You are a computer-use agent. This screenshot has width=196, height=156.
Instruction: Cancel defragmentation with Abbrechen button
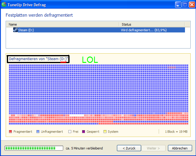(180, 148)
